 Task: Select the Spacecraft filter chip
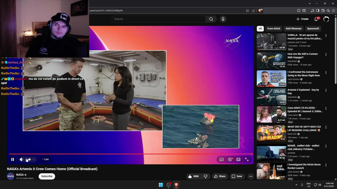pos(313,29)
